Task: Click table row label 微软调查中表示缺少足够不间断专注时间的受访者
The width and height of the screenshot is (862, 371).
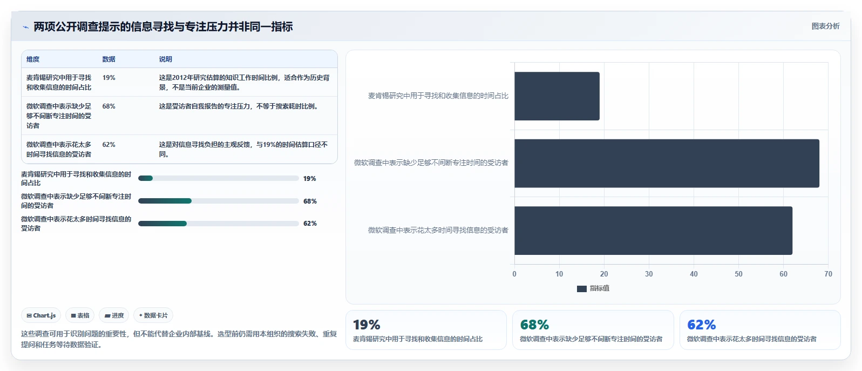Action: pos(59,116)
